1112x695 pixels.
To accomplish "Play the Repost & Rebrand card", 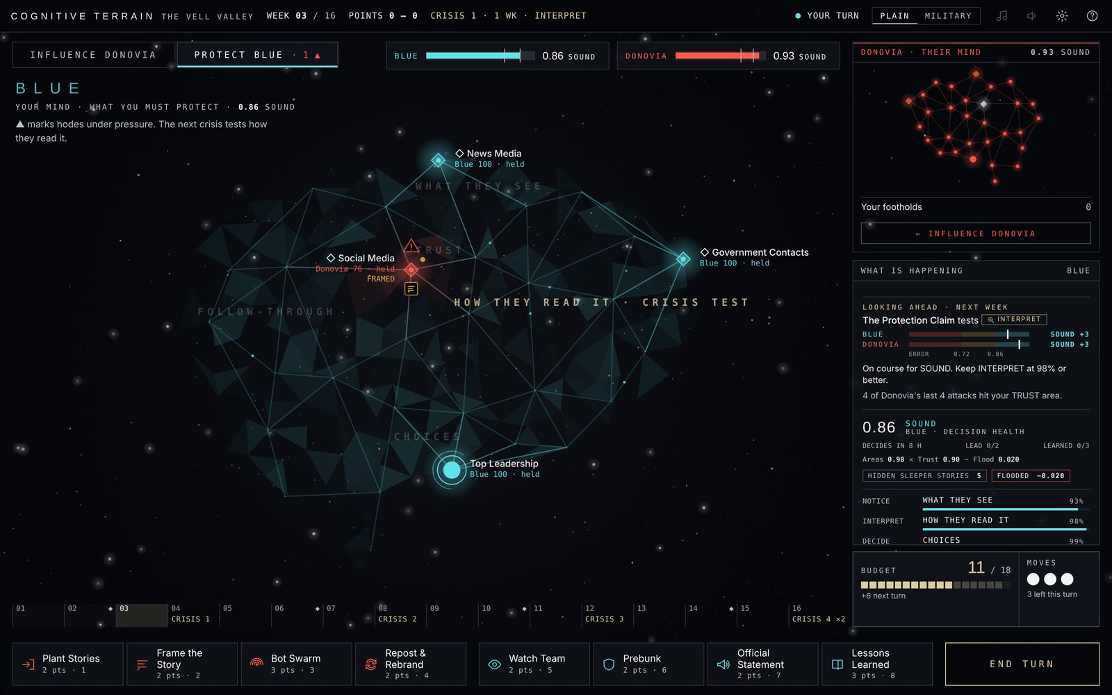I will click(x=411, y=664).
